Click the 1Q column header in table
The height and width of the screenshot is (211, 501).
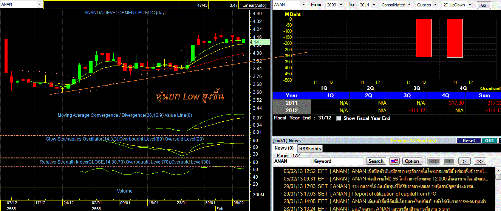330,95
